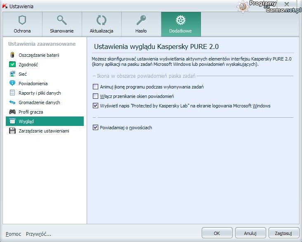This screenshot has height=242, width=302.
Task: Select the Dodatkowe tab label
Action: point(180,31)
